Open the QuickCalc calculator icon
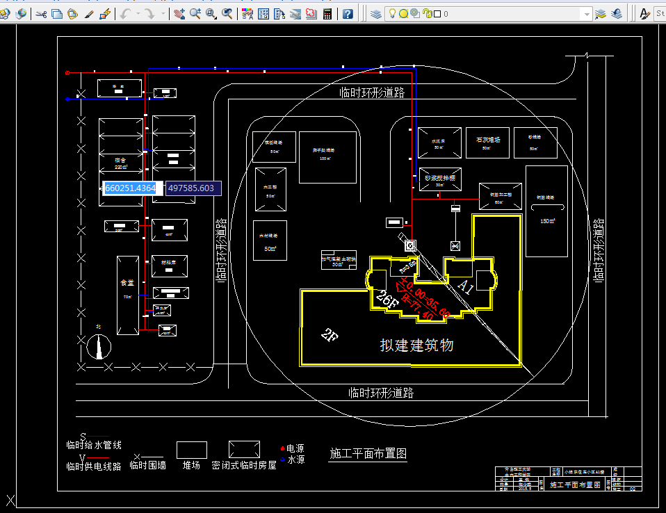The width and height of the screenshot is (666, 513). (327, 13)
